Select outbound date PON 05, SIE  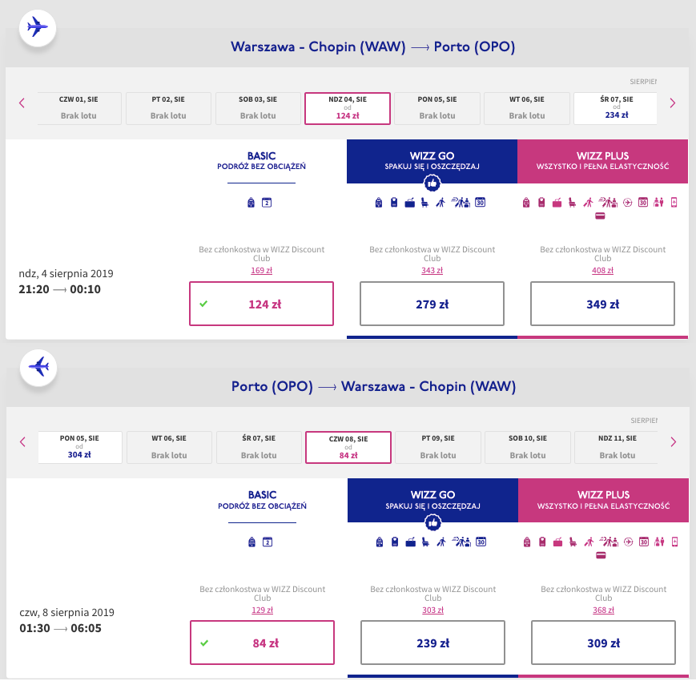pos(437,108)
